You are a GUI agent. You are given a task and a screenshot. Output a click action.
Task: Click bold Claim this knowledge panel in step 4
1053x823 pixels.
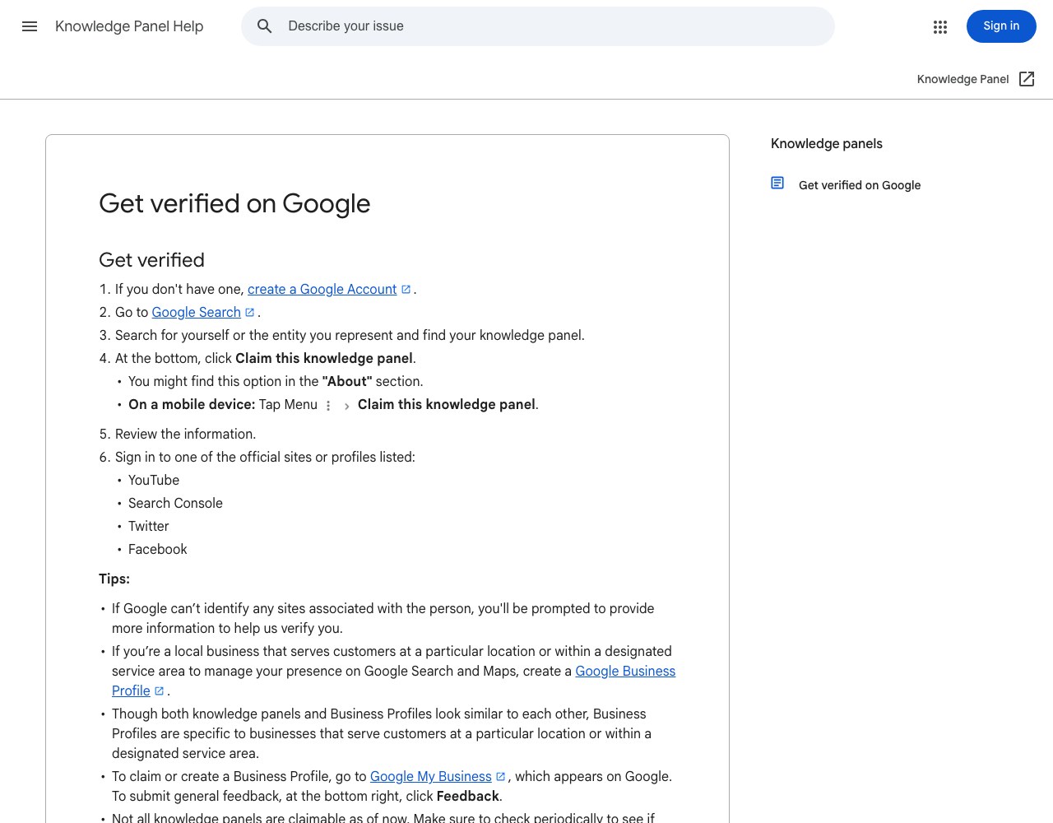(x=324, y=359)
